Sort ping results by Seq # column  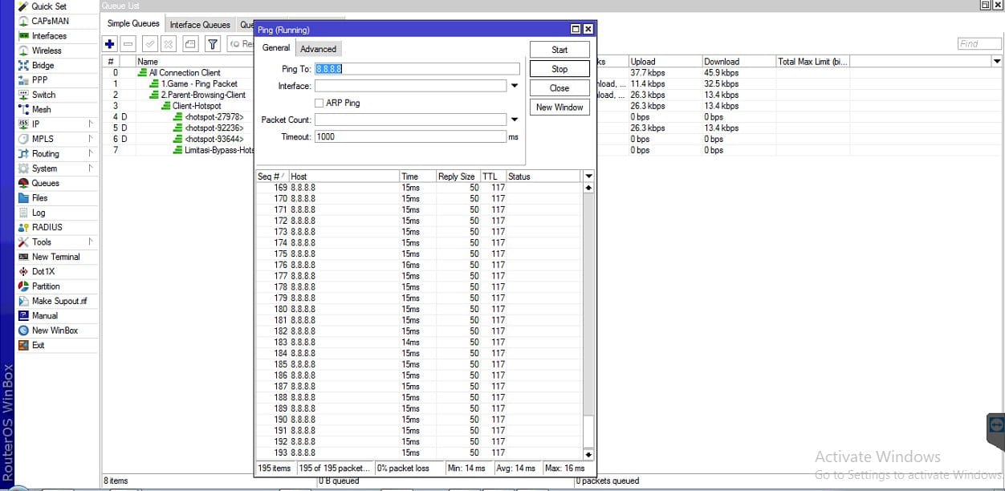tap(272, 177)
